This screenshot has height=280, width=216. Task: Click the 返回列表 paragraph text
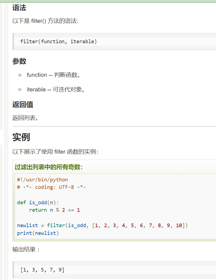(25, 118)
